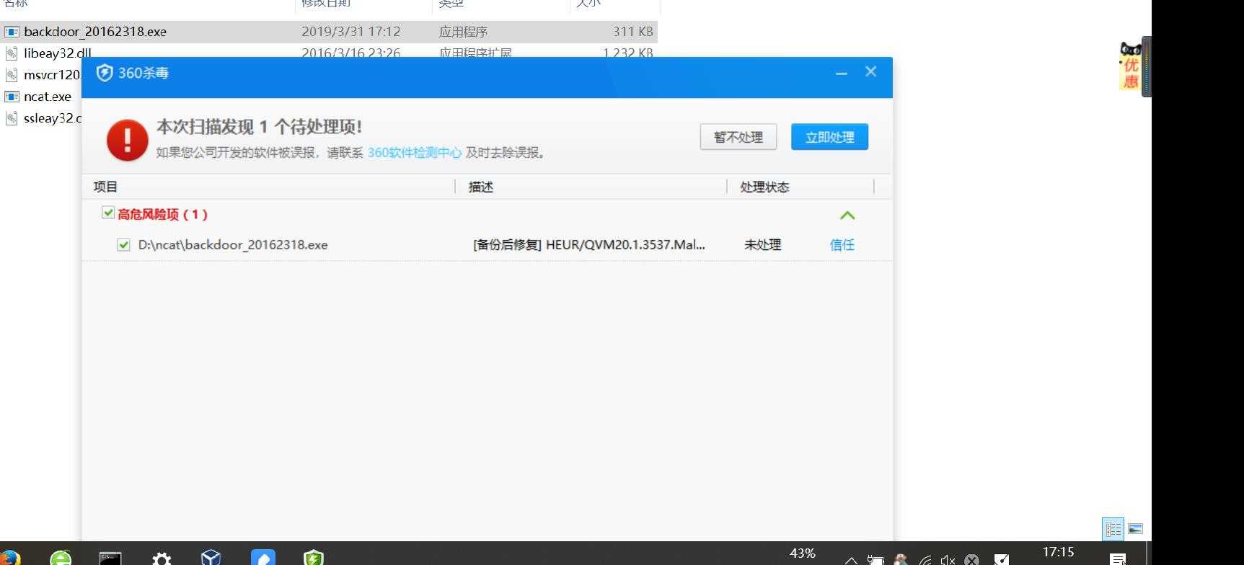Collapse the 高危风险项 group with the green chevron
Screen dimensions: 1244x565
(x=847, y=215)
